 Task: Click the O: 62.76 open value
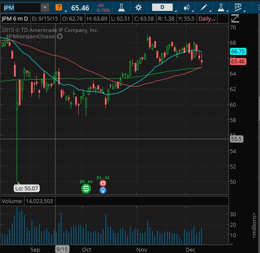click(x=72, y=19)
